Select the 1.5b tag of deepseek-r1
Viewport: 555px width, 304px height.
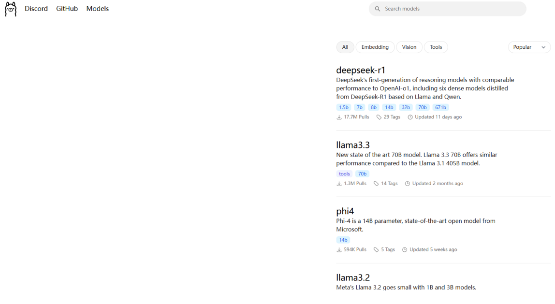coord(344,107)
